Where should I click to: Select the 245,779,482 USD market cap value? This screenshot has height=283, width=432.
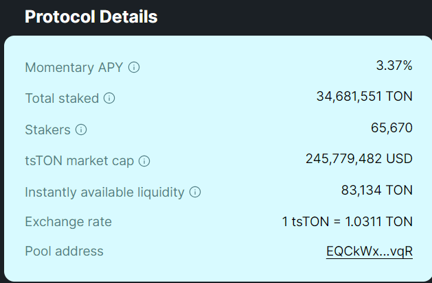point(359,159)
